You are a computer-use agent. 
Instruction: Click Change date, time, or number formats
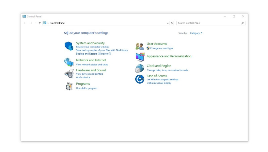coord(167,70)
